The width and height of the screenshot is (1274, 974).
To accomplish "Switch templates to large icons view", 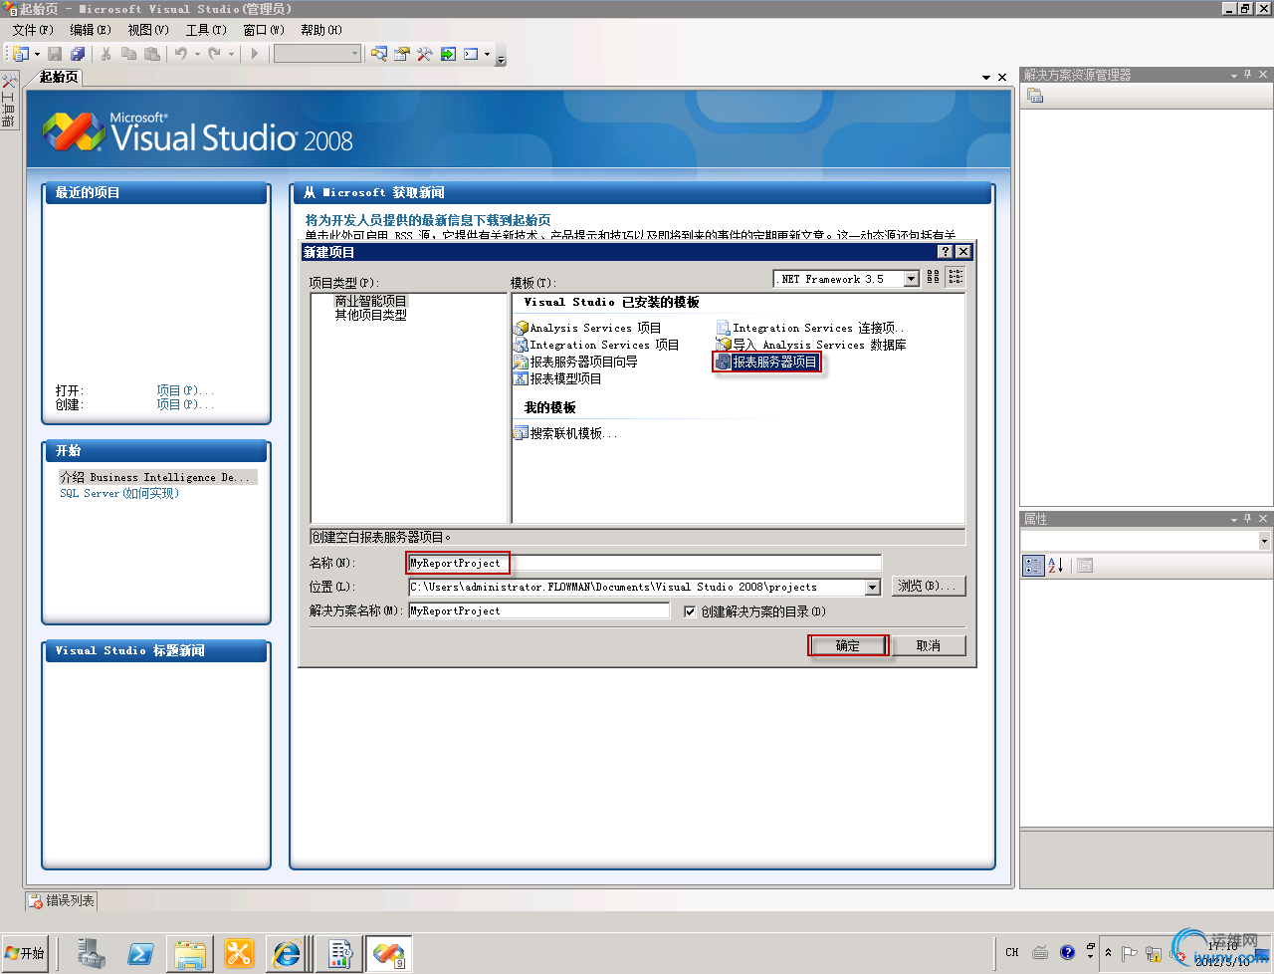I will pyautogui.click(x=933, y=278).
